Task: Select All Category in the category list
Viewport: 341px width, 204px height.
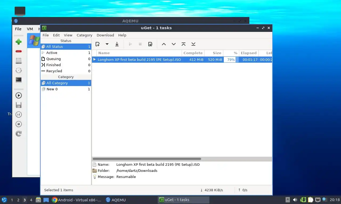Action: coord(66,83)
